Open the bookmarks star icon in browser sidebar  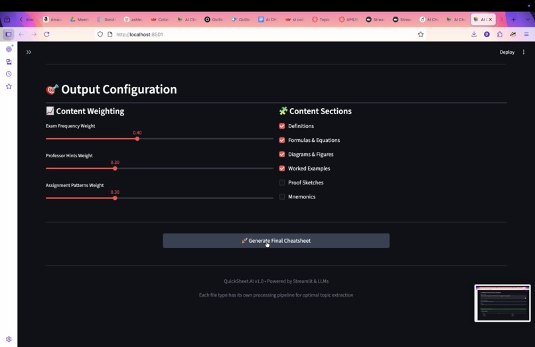coord(9,86)
